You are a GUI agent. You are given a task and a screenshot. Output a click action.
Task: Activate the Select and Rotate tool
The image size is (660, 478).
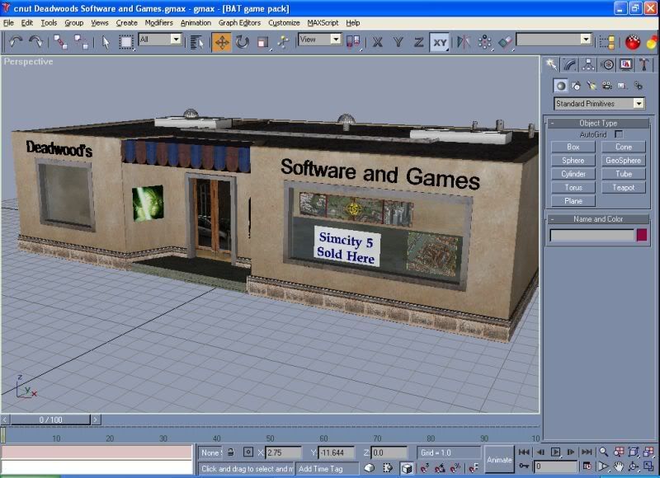pos(243,42)
